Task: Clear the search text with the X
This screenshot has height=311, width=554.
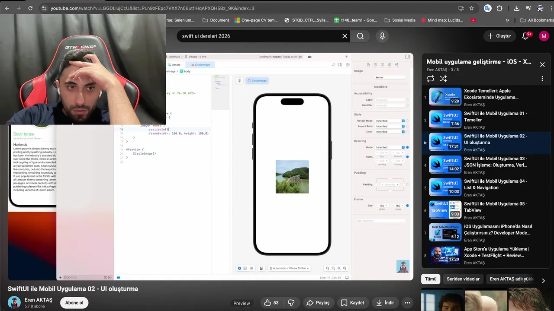Action: tap(345, 36)
